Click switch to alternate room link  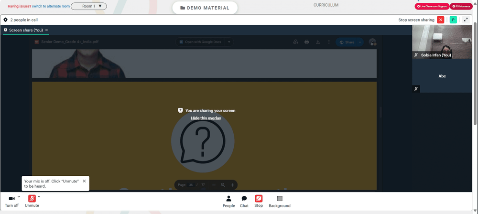coord(51,6)
